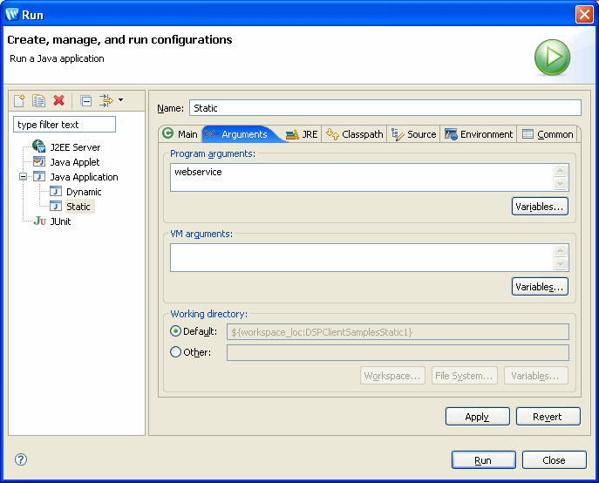Select the Dynamic configuration
599x483 pixels.
tap(84, 192)
